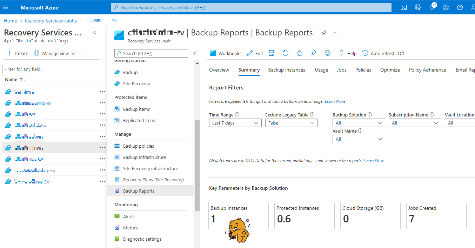Open the top bar help question mark

pos(460,7)
